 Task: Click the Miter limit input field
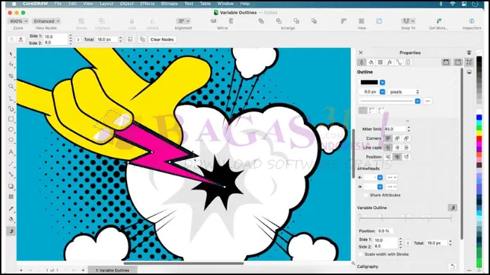point(395,129)
